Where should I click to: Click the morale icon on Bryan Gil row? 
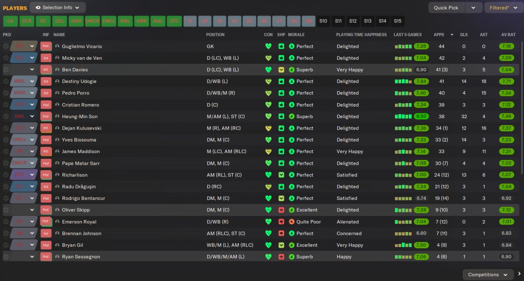[292, 245]
